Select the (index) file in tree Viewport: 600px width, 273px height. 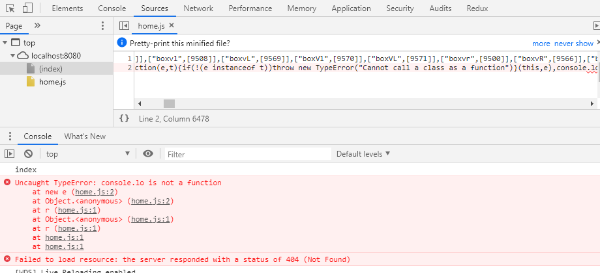click(x=50, y=69)
